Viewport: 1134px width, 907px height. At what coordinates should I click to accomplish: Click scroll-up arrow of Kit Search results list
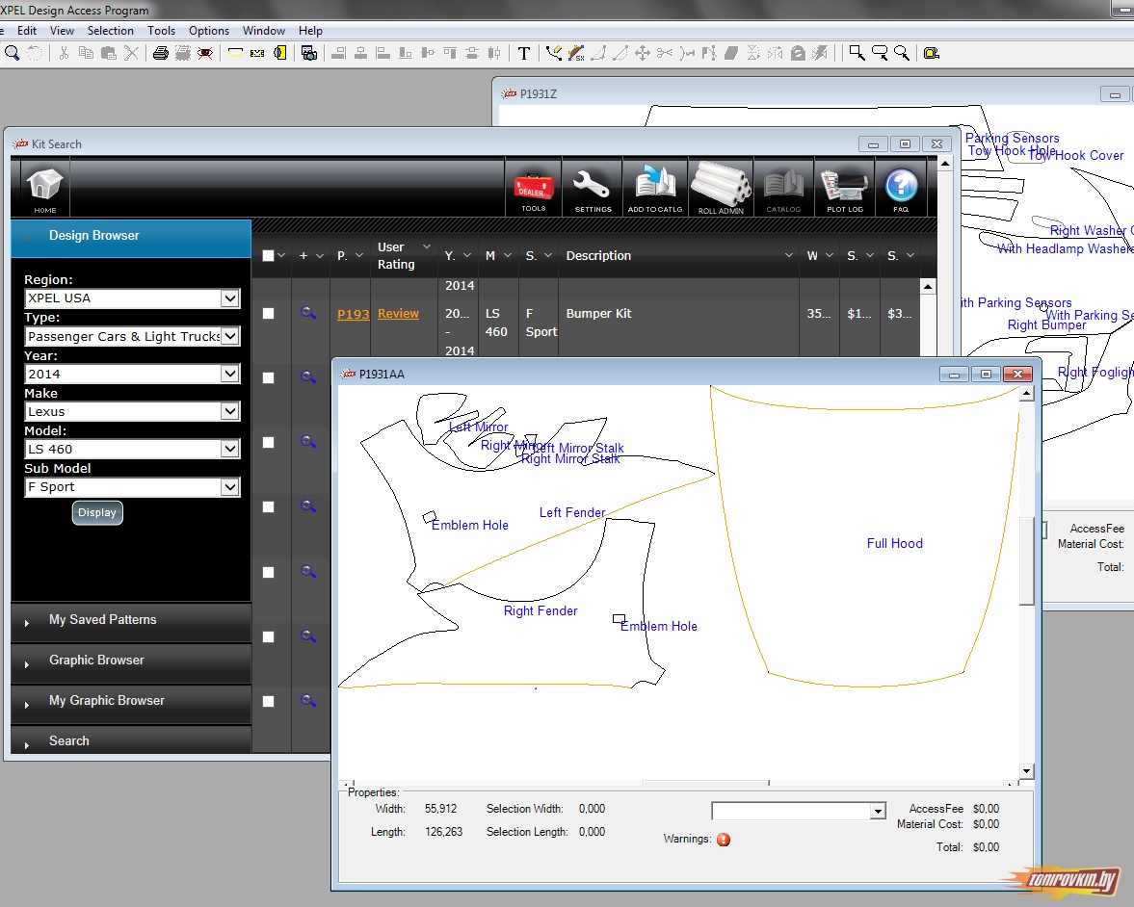tap(927, 287)
